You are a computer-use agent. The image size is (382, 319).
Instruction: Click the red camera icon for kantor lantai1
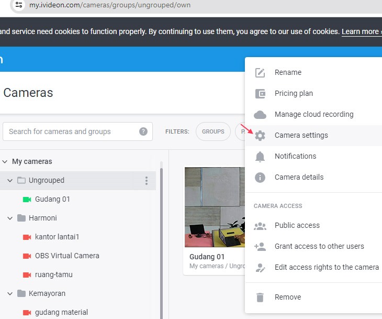pyautogui.click(x=27, y=237)
